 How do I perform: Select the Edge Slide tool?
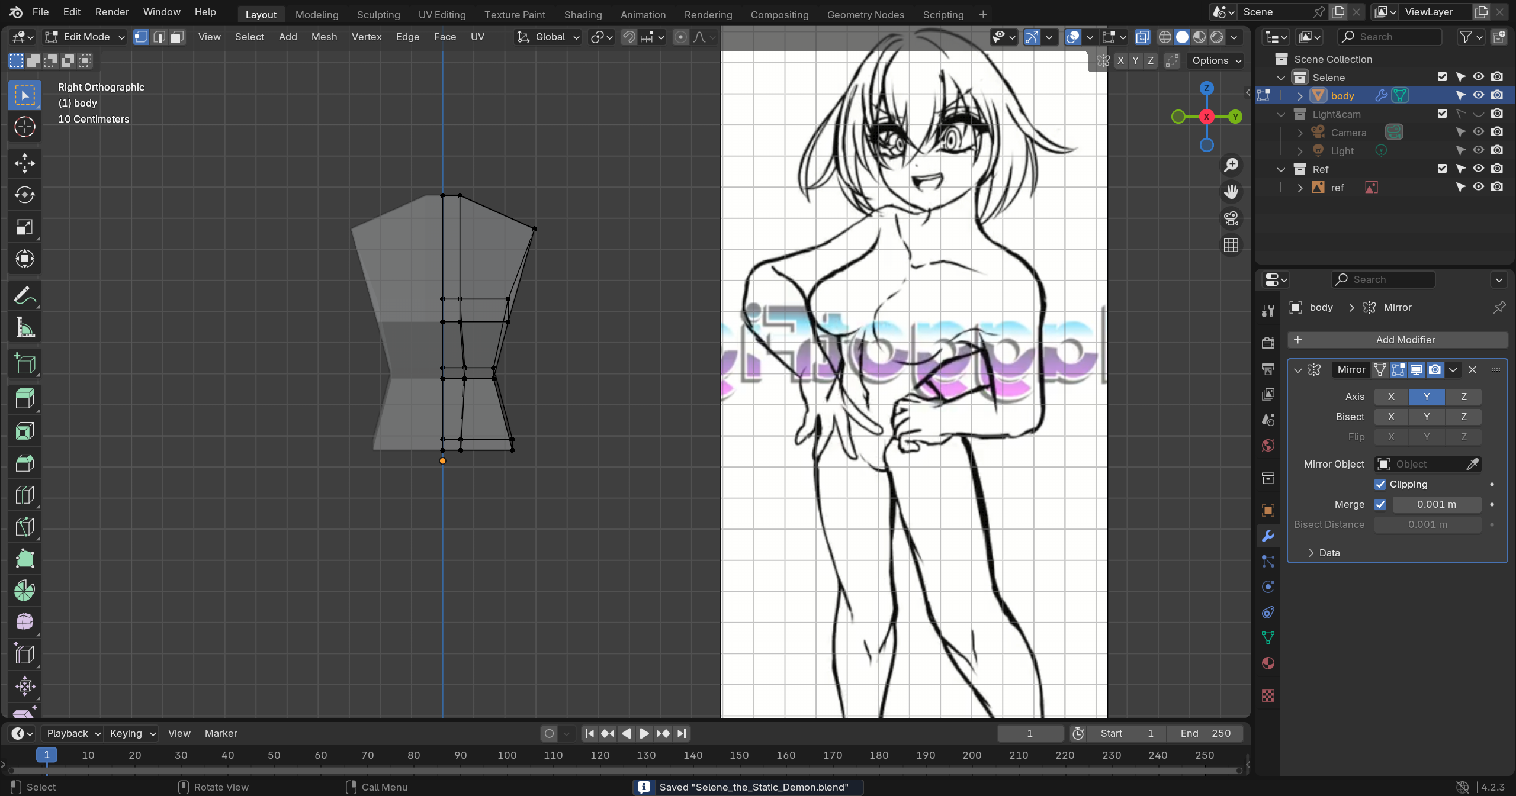click(x=24, y=654)
